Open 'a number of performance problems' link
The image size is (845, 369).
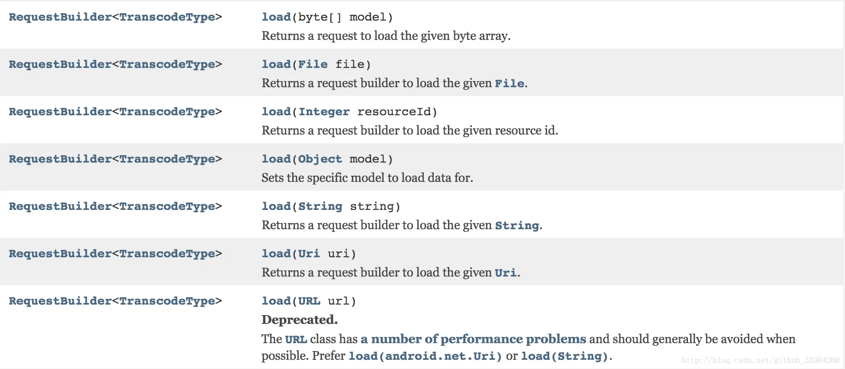[473, 339]
